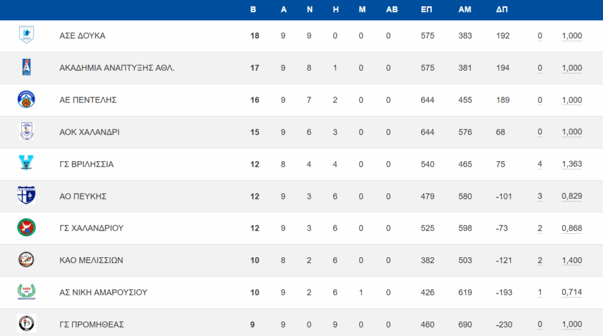Image resolution: width=603 pixels, height=336 pixels.
Task: Sort by the Β points column header
Action: [x=253, y=9]
